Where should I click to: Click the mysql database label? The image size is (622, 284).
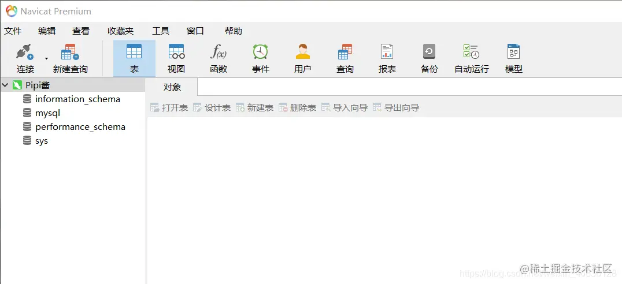[47, 113]
